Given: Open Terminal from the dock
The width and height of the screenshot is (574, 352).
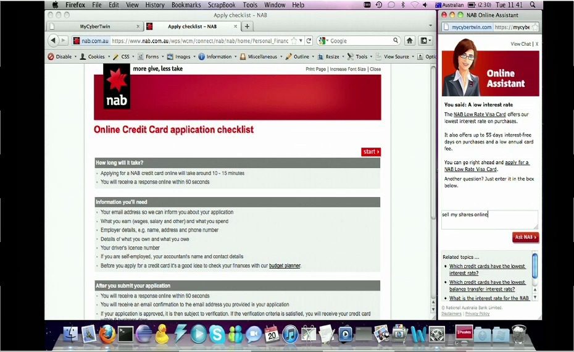Looking at the screenshot, I should click(125, 334).
